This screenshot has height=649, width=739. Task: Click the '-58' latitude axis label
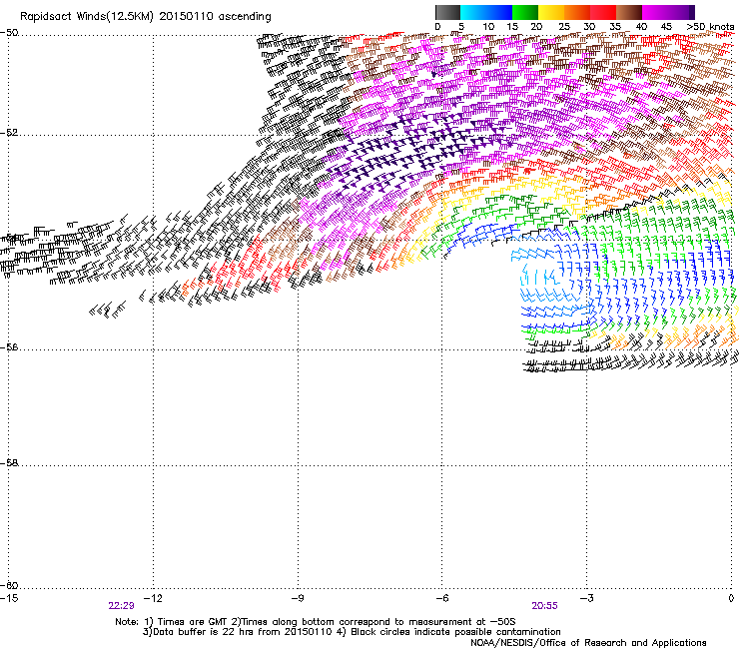(9, 463)
